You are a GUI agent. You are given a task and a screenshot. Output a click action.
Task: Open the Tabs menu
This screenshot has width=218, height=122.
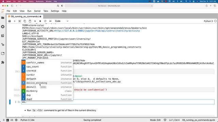(46, 11)
